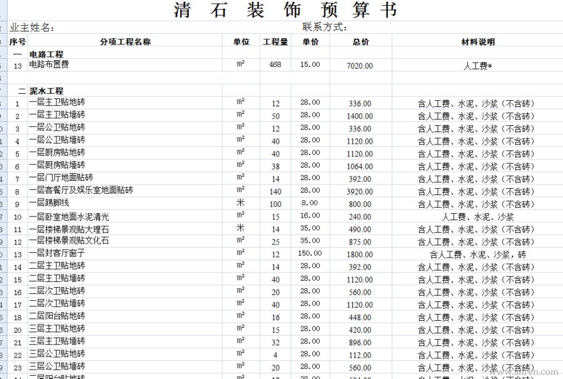Click the unit price 150.00 cell
Screen dimensions: 563x379
tap(310, 253)
